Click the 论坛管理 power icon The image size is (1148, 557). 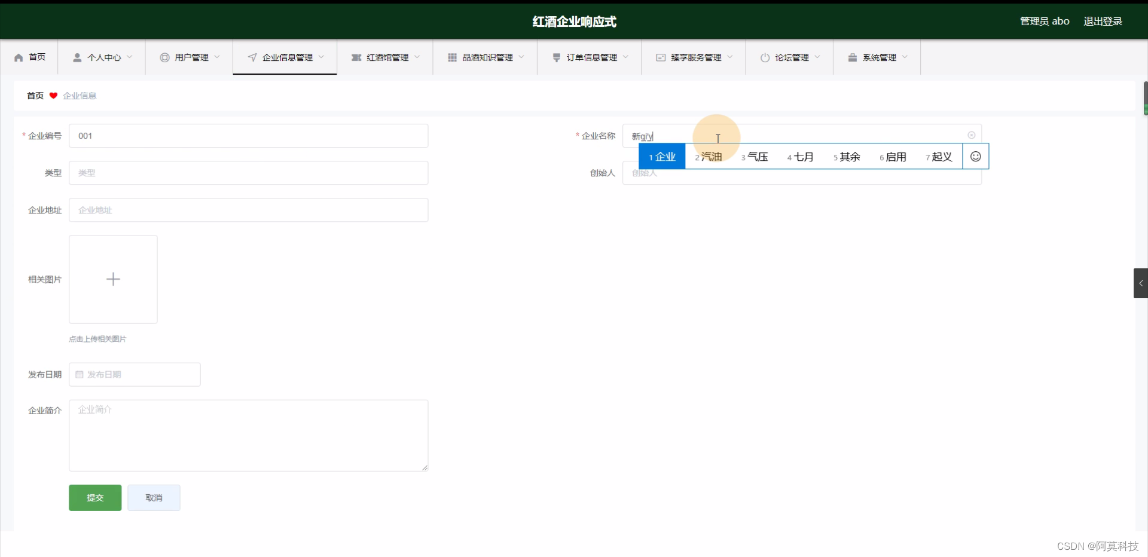click(766, 57)
